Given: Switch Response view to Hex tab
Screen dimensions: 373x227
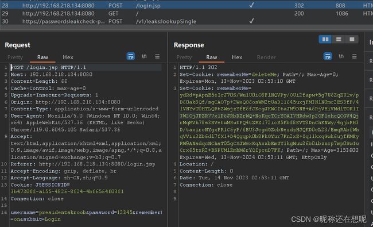Looking at the screenshot, I should click(237, 57).
